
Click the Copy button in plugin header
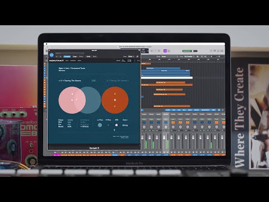coord(75,57)
